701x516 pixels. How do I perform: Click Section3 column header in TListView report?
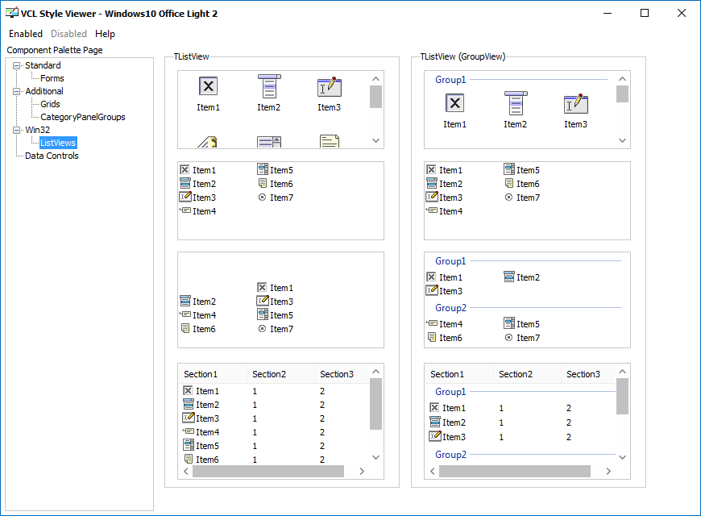pos(342,374)
